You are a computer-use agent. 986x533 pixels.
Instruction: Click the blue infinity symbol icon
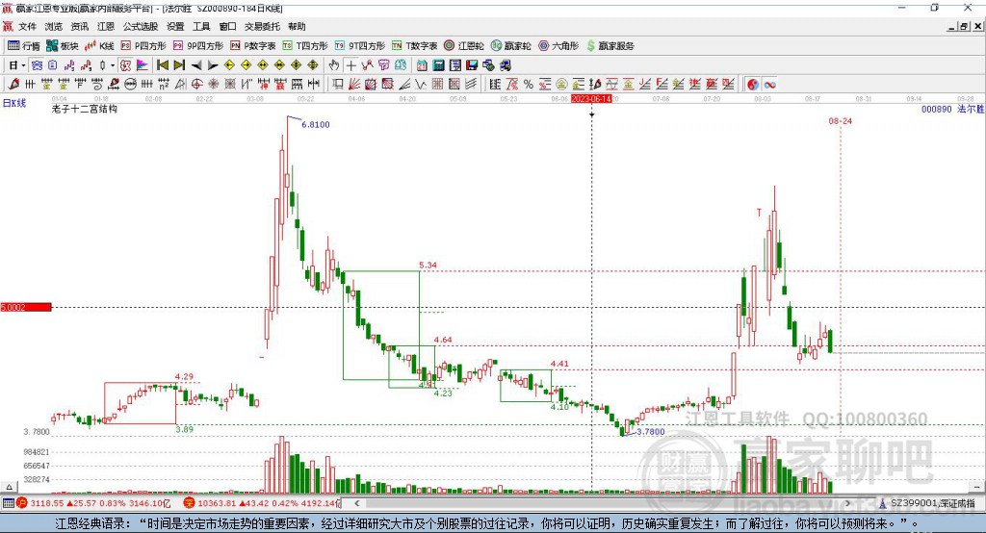pos(769,85)
